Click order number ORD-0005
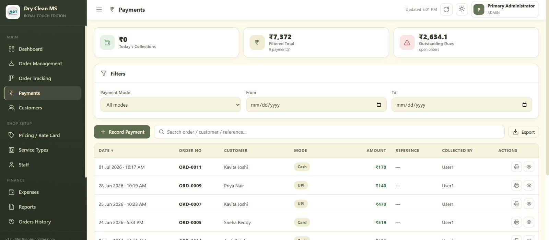 pos(190,223)
